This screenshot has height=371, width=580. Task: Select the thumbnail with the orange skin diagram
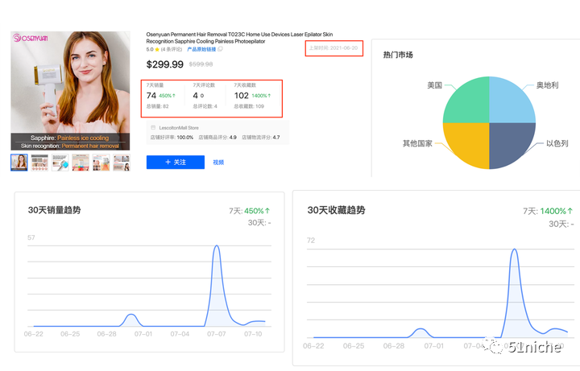click(x=101, y=163)
